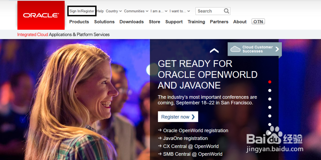Open the Partners menu
Image resolution: width=321 pixels, height=160 pixels.
click(x=219, y=22)
